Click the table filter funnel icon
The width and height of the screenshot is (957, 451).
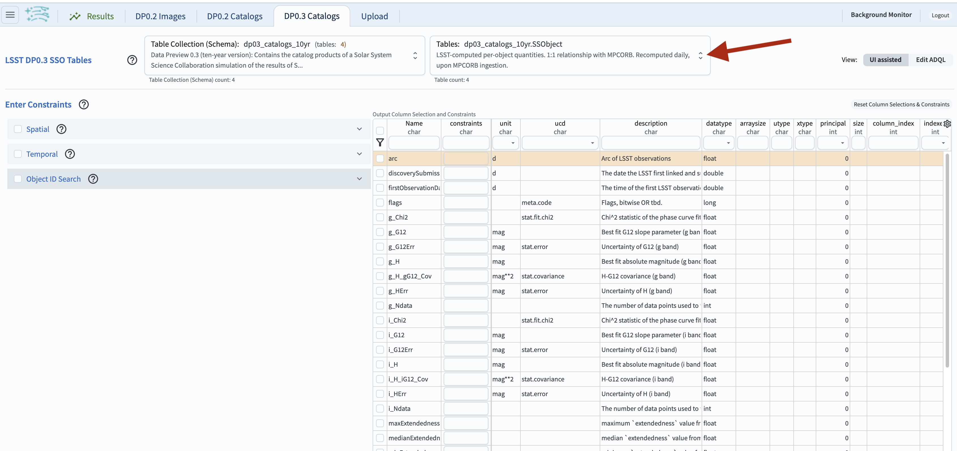tap(380, 143)
